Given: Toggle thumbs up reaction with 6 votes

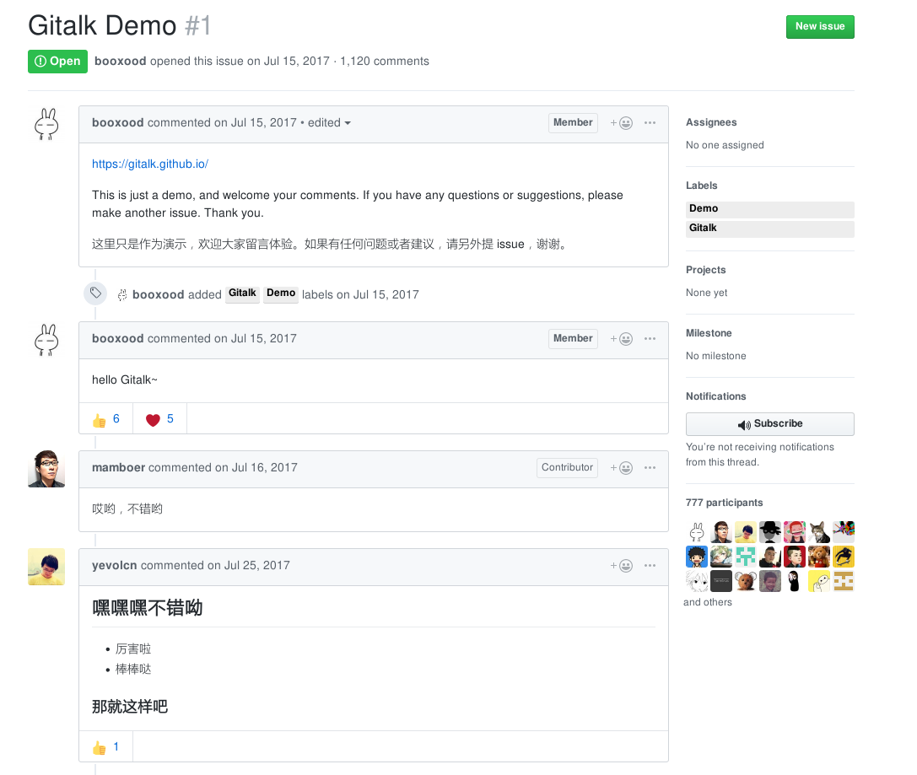Looking at the screenshot, I should 105,419.
